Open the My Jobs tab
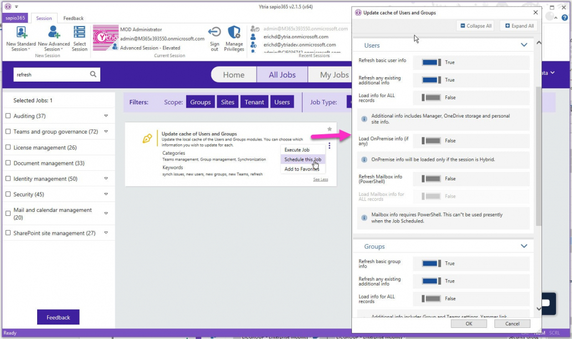Image resolution: width=572 pixels, height=339 pixels. pyautogui.click(x=334, y=75)
